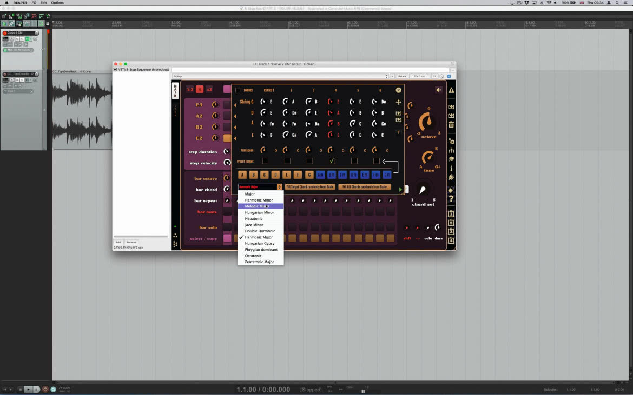Click the speaker mute icon in B-Step
This screenshot has width=633, height=395.
point(439,90)
